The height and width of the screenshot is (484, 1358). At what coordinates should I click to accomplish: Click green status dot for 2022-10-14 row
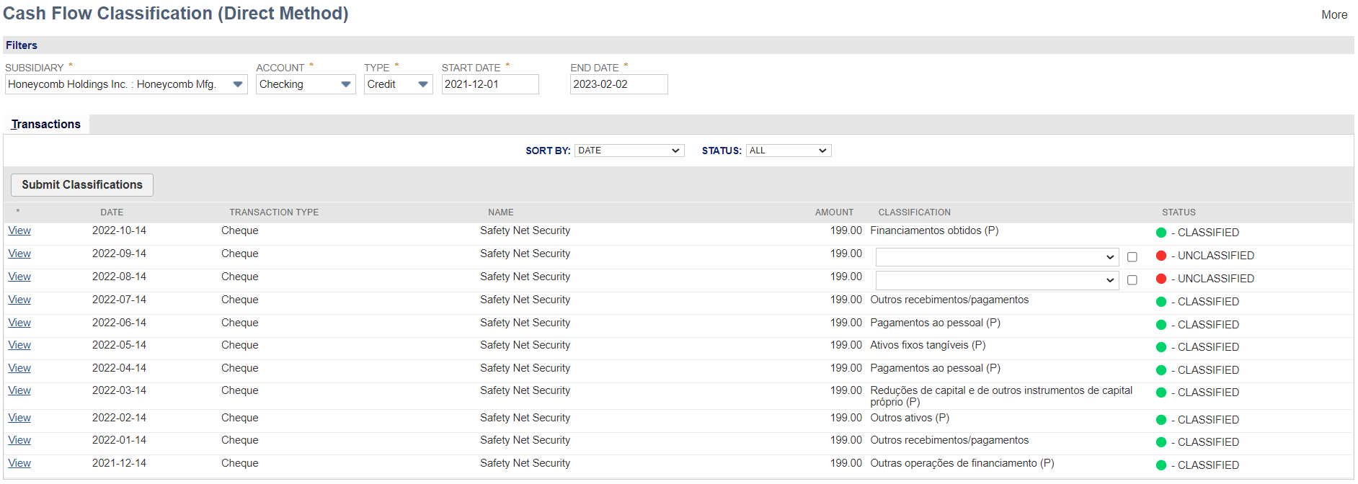1160,233
